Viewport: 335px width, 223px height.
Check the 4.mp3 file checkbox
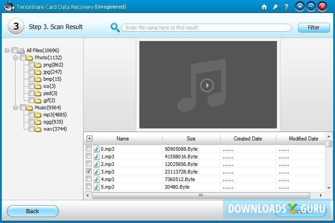(x=89, y=179)
